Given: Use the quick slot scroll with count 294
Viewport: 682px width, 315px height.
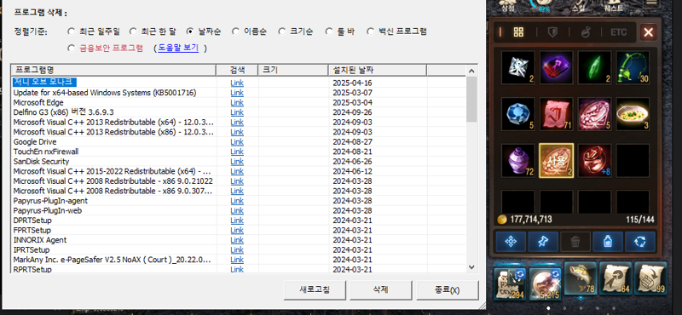Looking at the screenshot, I should 510,283.
